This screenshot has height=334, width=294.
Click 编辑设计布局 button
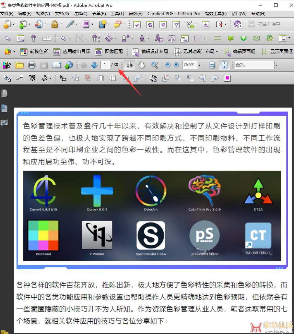pyautogui.click(x=150, y=51)
